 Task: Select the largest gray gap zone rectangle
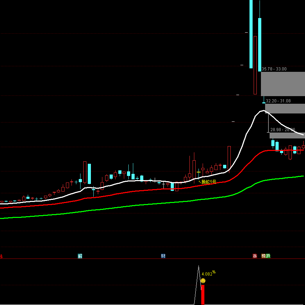coord(283,84)
